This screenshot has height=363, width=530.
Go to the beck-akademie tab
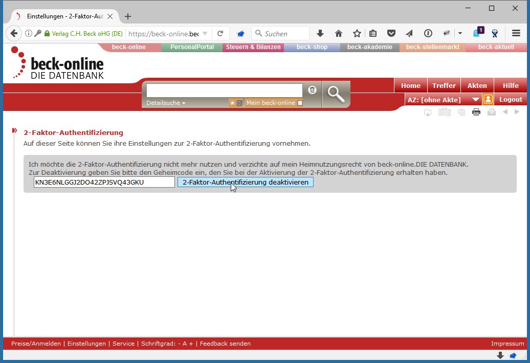tap(370, 47)
